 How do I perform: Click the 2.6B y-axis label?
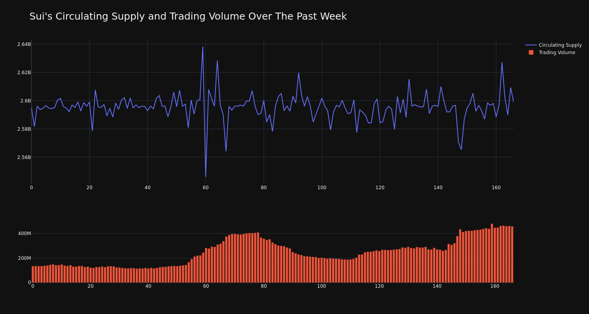click(x=26, y=101)
